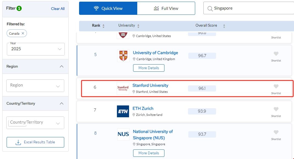This screenshot has width=294, height=159.
Task: Shortlist National University of Singapore
Action: coord(276,132)
